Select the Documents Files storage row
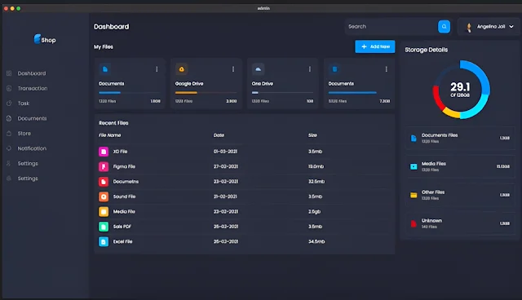The height and width of the screenshot is (300, 522). pos(460,138)
